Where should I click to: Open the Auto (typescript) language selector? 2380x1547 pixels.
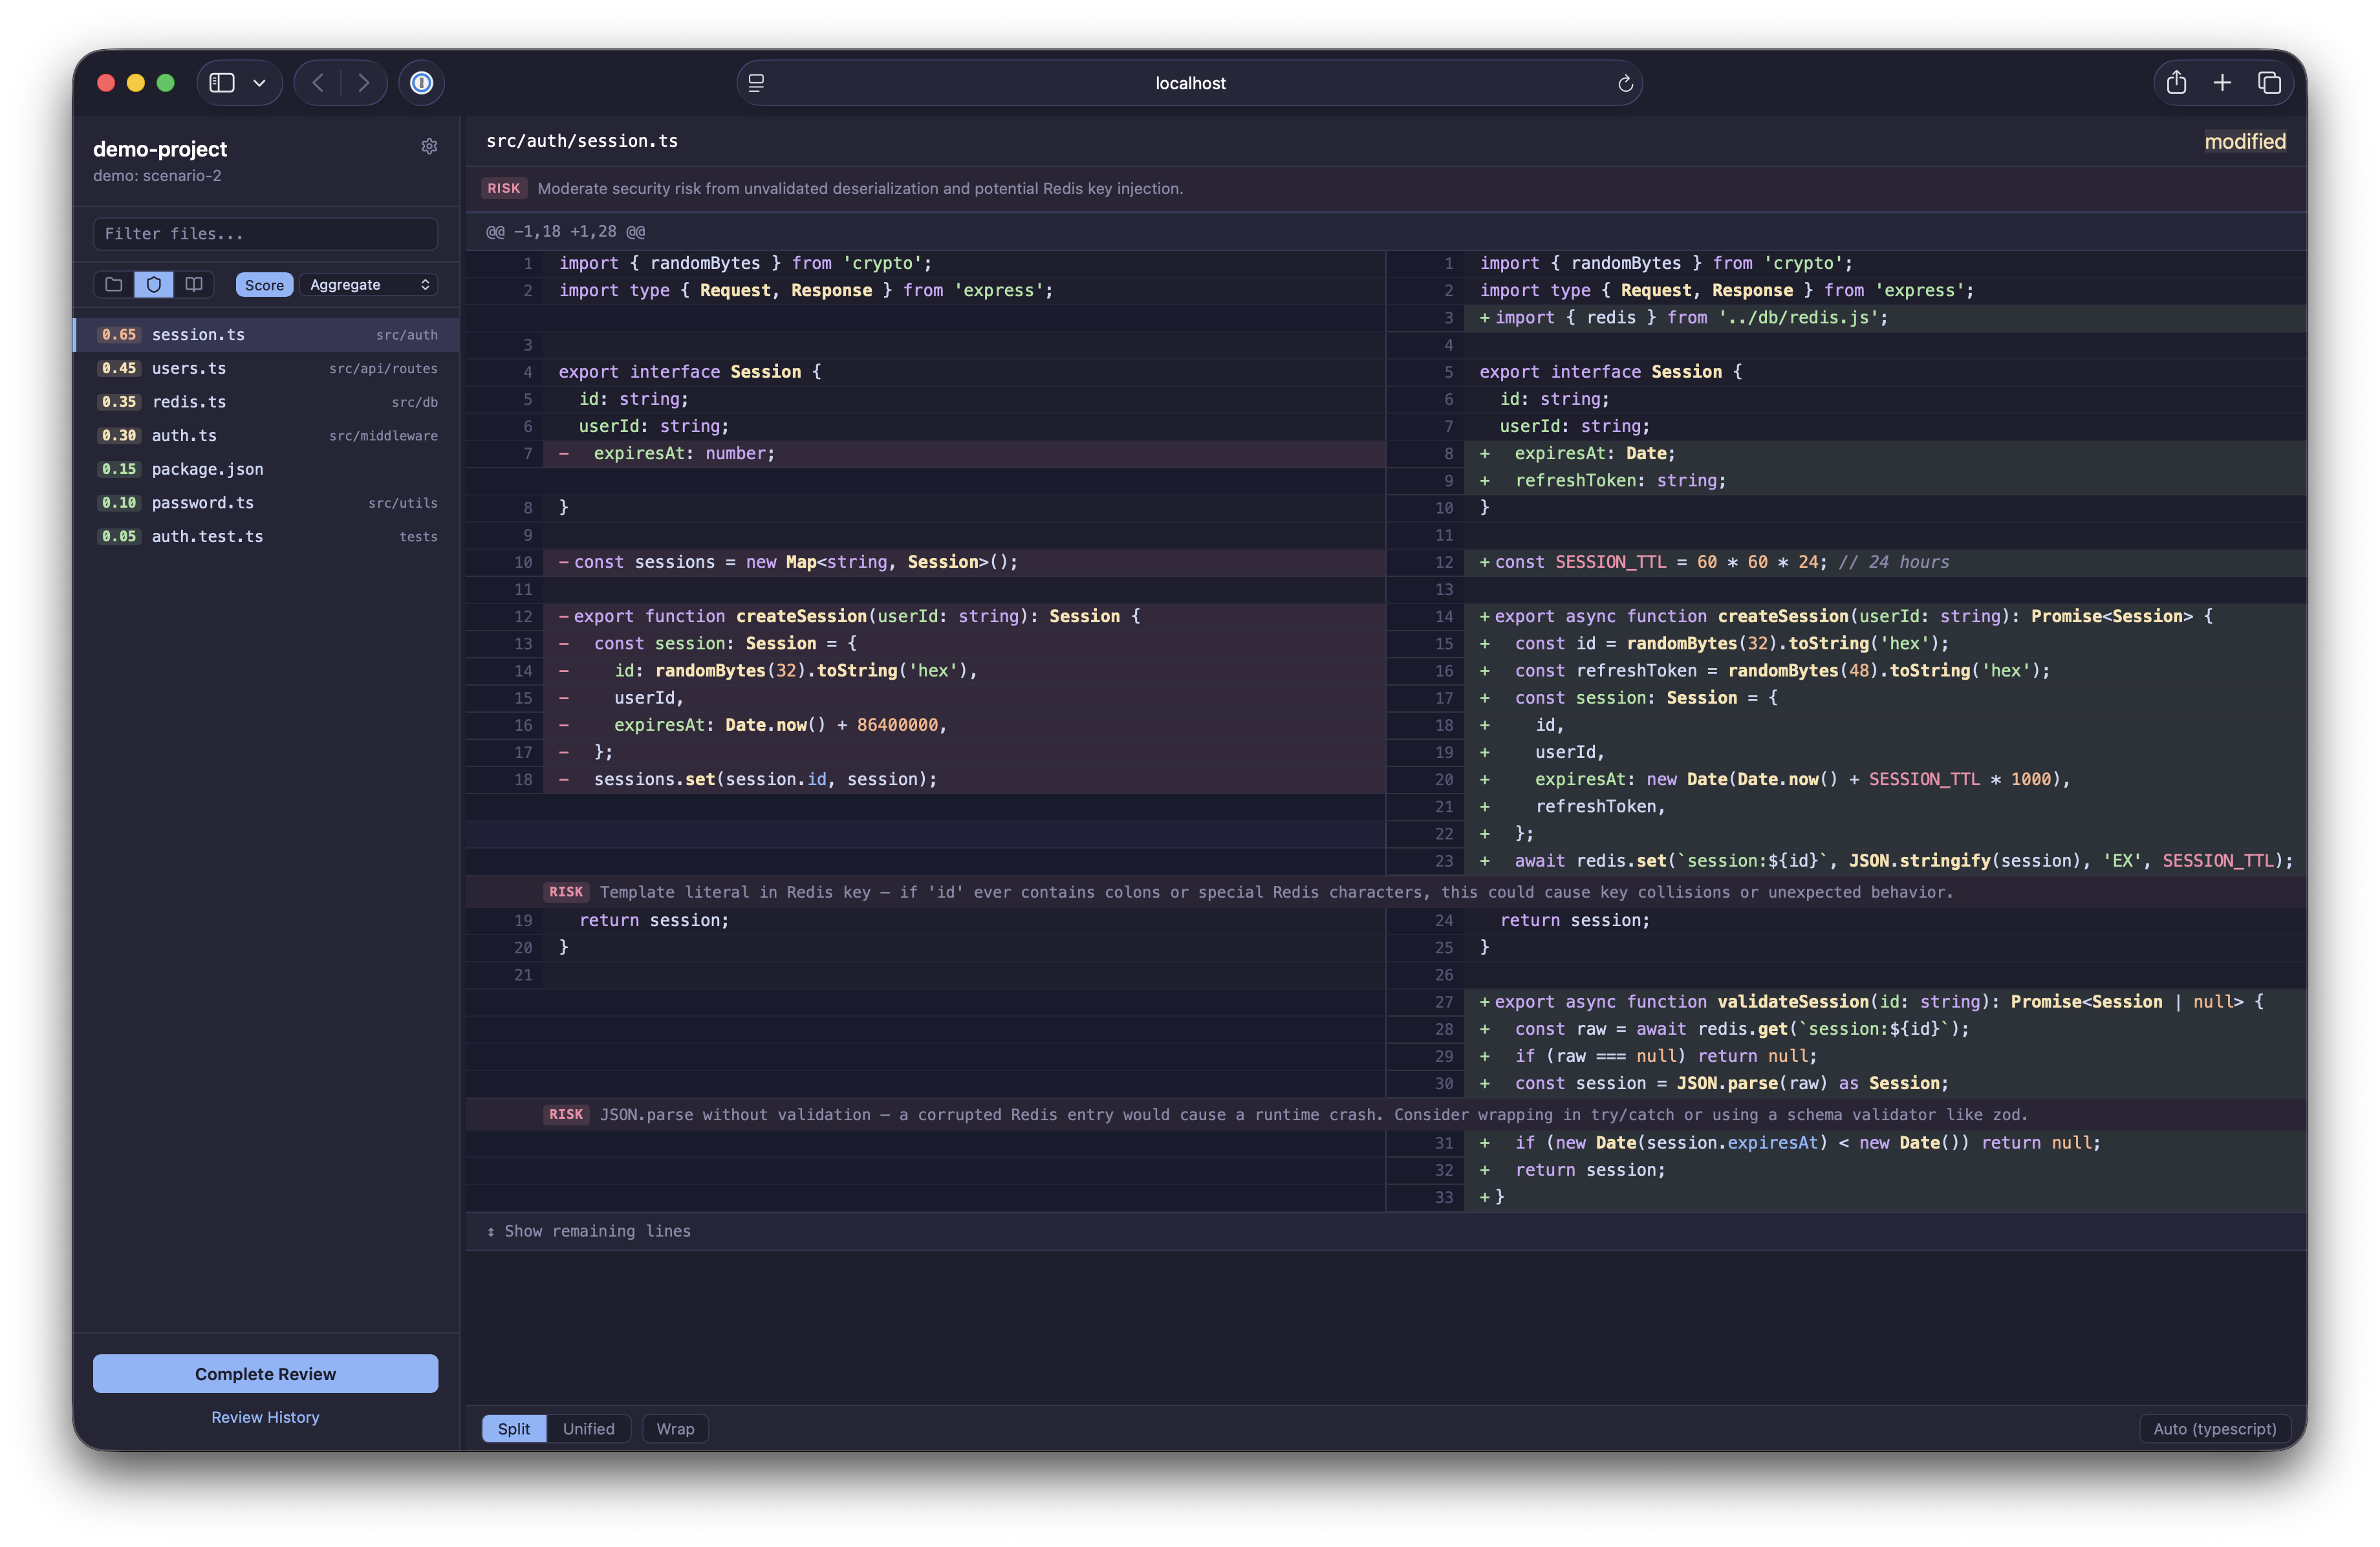pyautogui.click(x=2214, y=1429)
